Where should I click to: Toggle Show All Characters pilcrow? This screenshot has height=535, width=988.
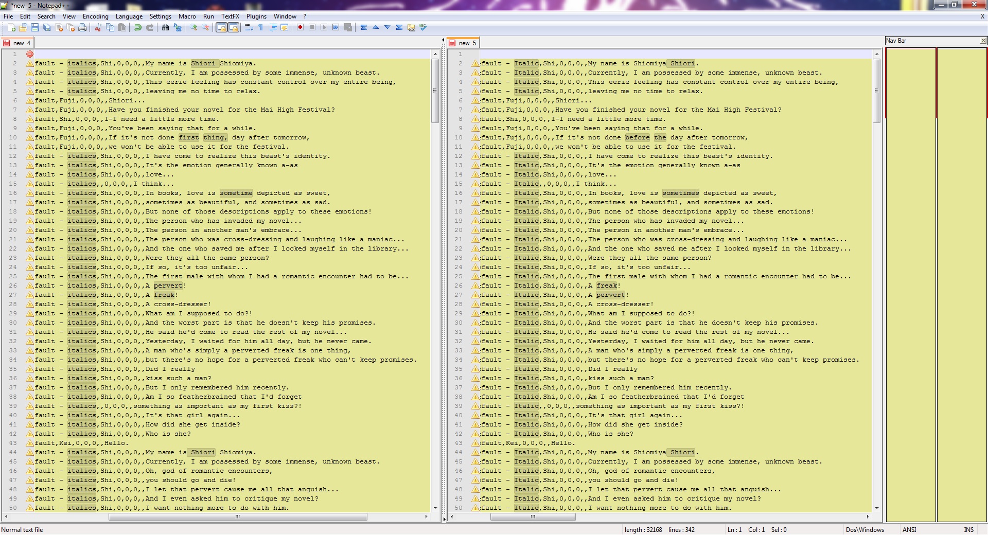click(x=261, y=27)
